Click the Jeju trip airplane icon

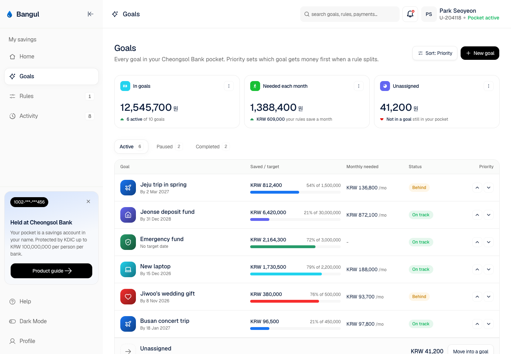tap(128, 188)
